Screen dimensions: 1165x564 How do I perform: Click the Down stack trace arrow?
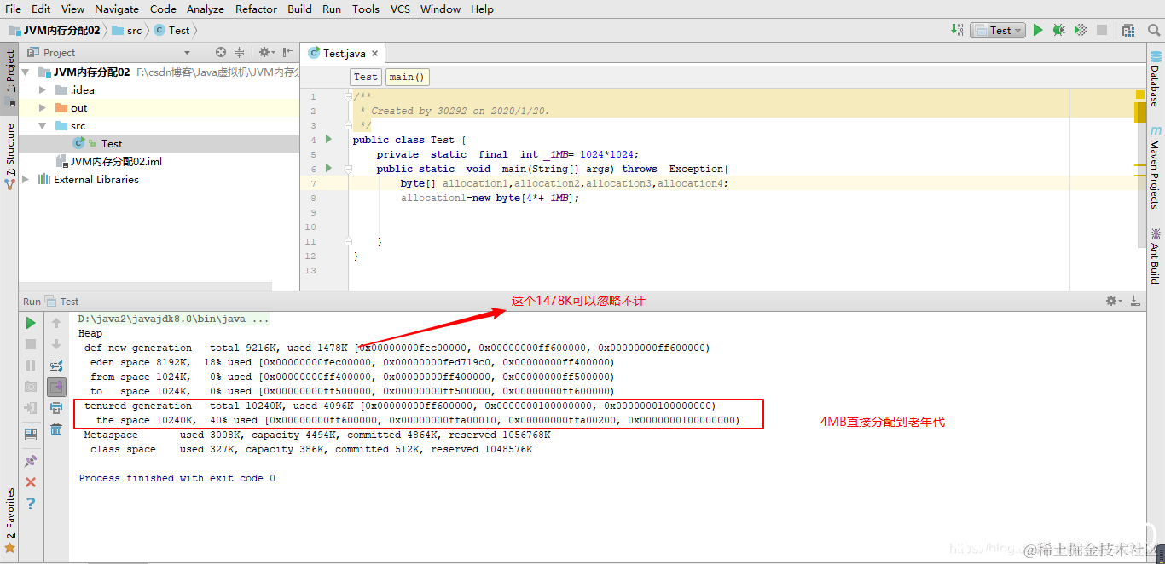point(56,344)
